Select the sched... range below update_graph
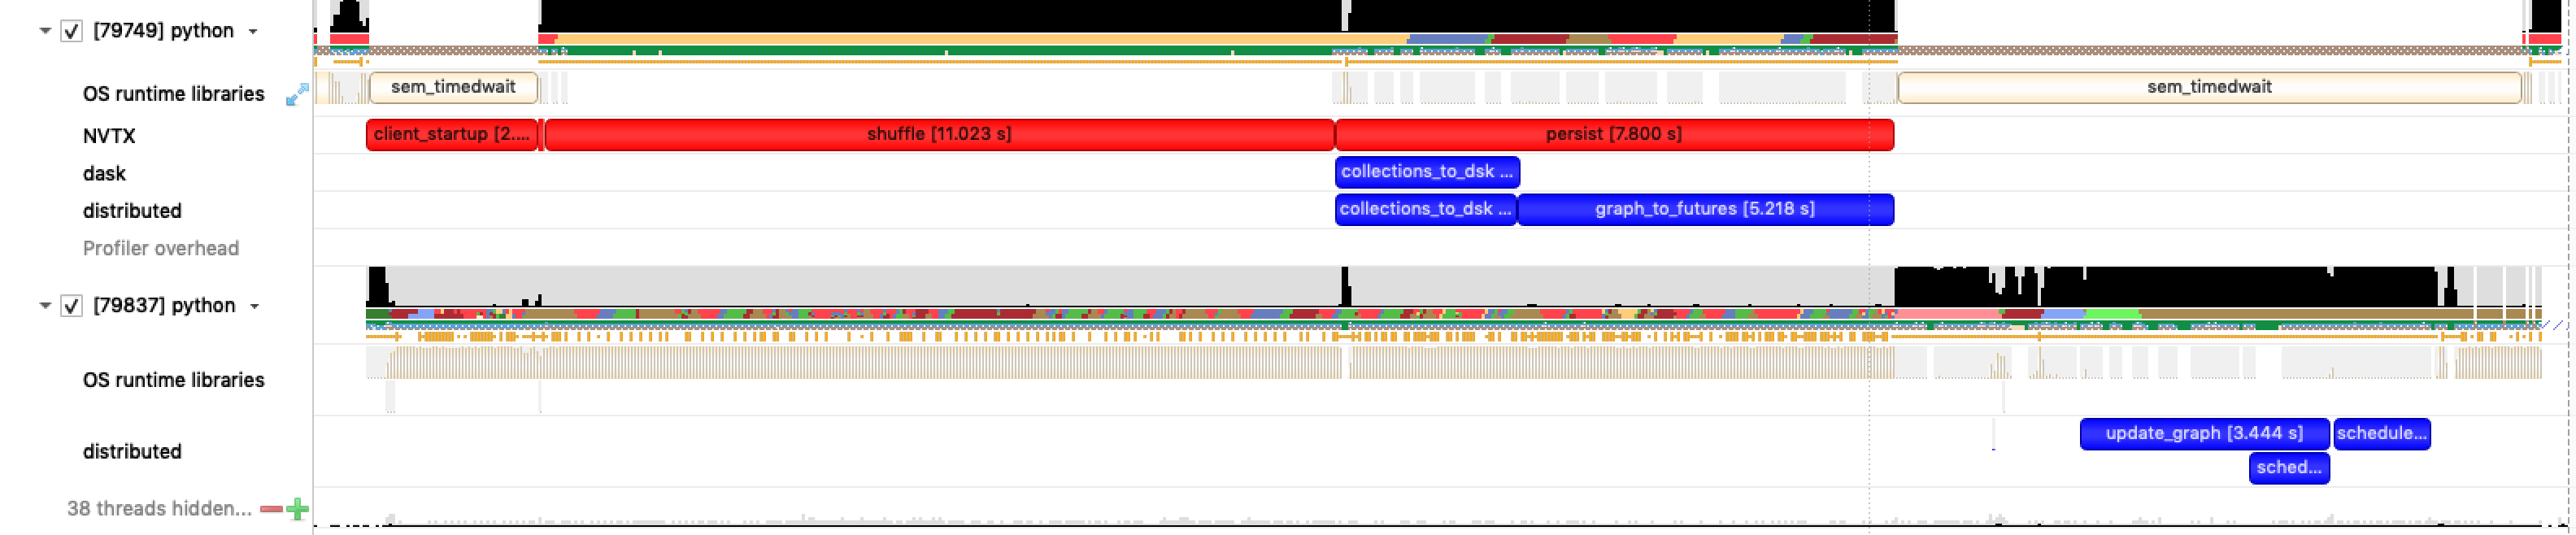Screen dimensions: 2576x535 coord(2289,468)
